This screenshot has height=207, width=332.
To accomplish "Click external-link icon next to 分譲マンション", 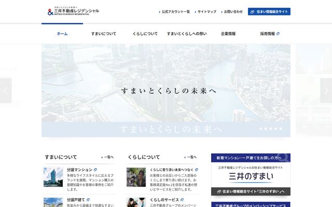I will 95,170.
